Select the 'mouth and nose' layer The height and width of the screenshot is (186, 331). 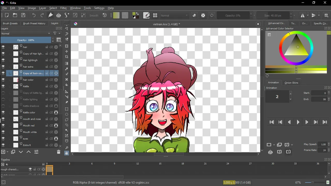coord(32,119)
